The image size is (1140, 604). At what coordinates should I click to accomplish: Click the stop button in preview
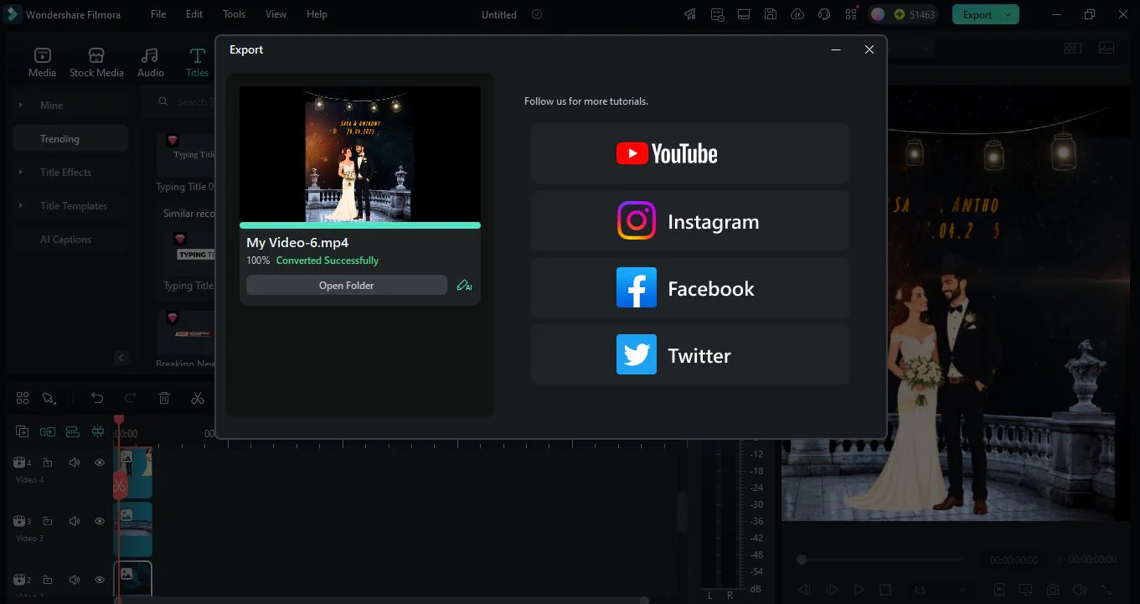pyautogui.click(x=885, y=590)
